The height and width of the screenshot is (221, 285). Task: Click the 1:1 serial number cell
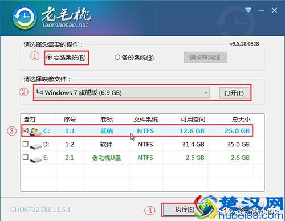point(70,131)
